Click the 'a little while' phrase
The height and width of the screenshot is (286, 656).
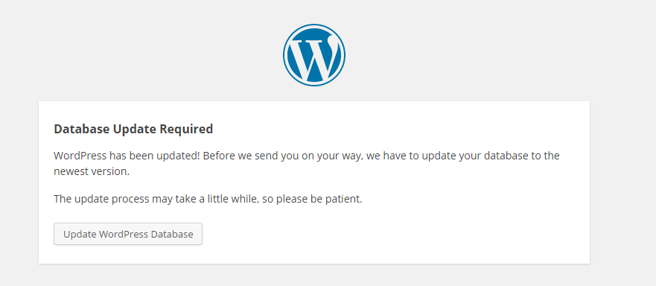click(x=228, y=199)
